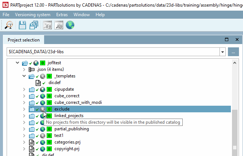Collapse the jofltest folder
This screenshot has height=156, width=243.
[x=17, y=63]
